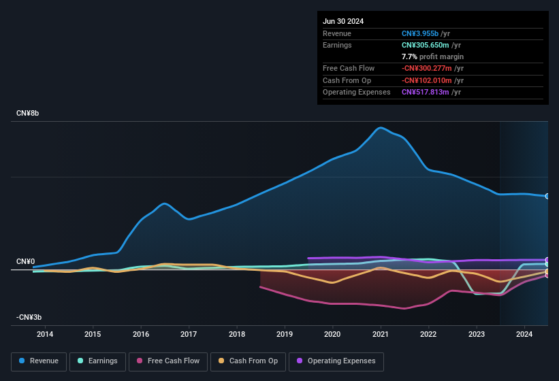The image size is (559, 381).
Task: Toggle the Cash From Op legend item
Action: tap(247, 361)
